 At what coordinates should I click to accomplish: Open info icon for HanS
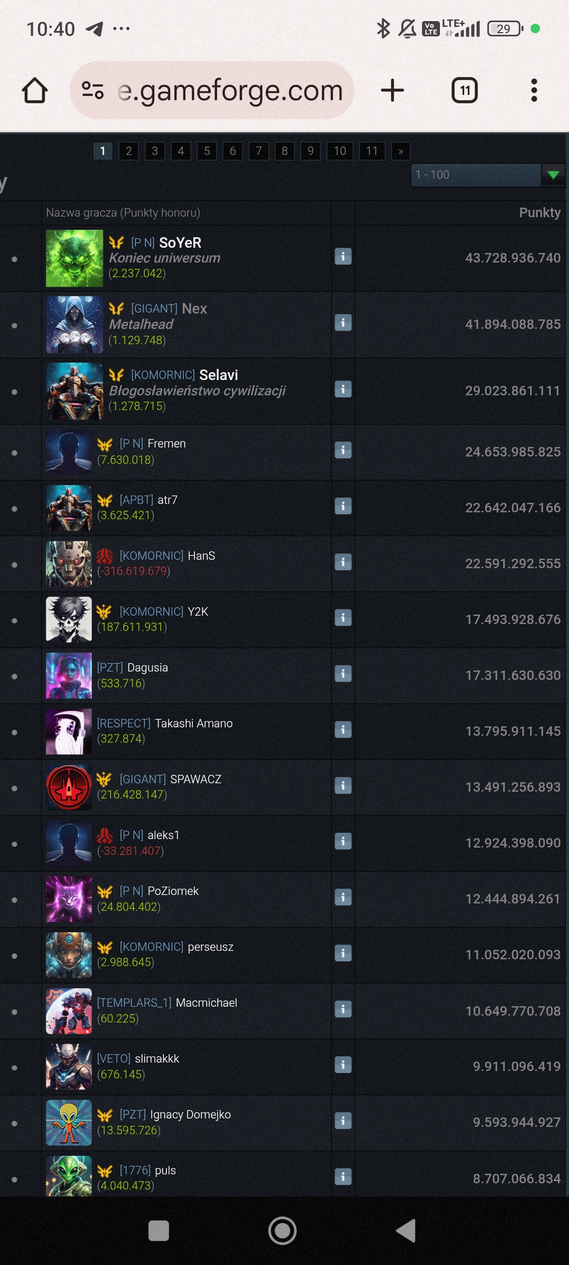click(343, 562)
